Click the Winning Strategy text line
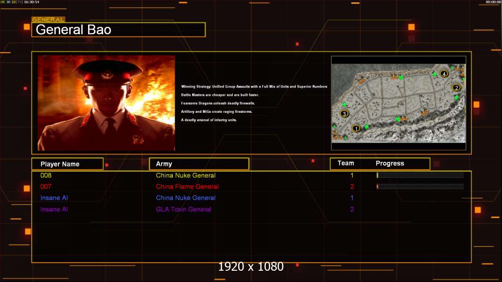Image resolution: width=502 pixels, height=282 pixels. [254, 86]
